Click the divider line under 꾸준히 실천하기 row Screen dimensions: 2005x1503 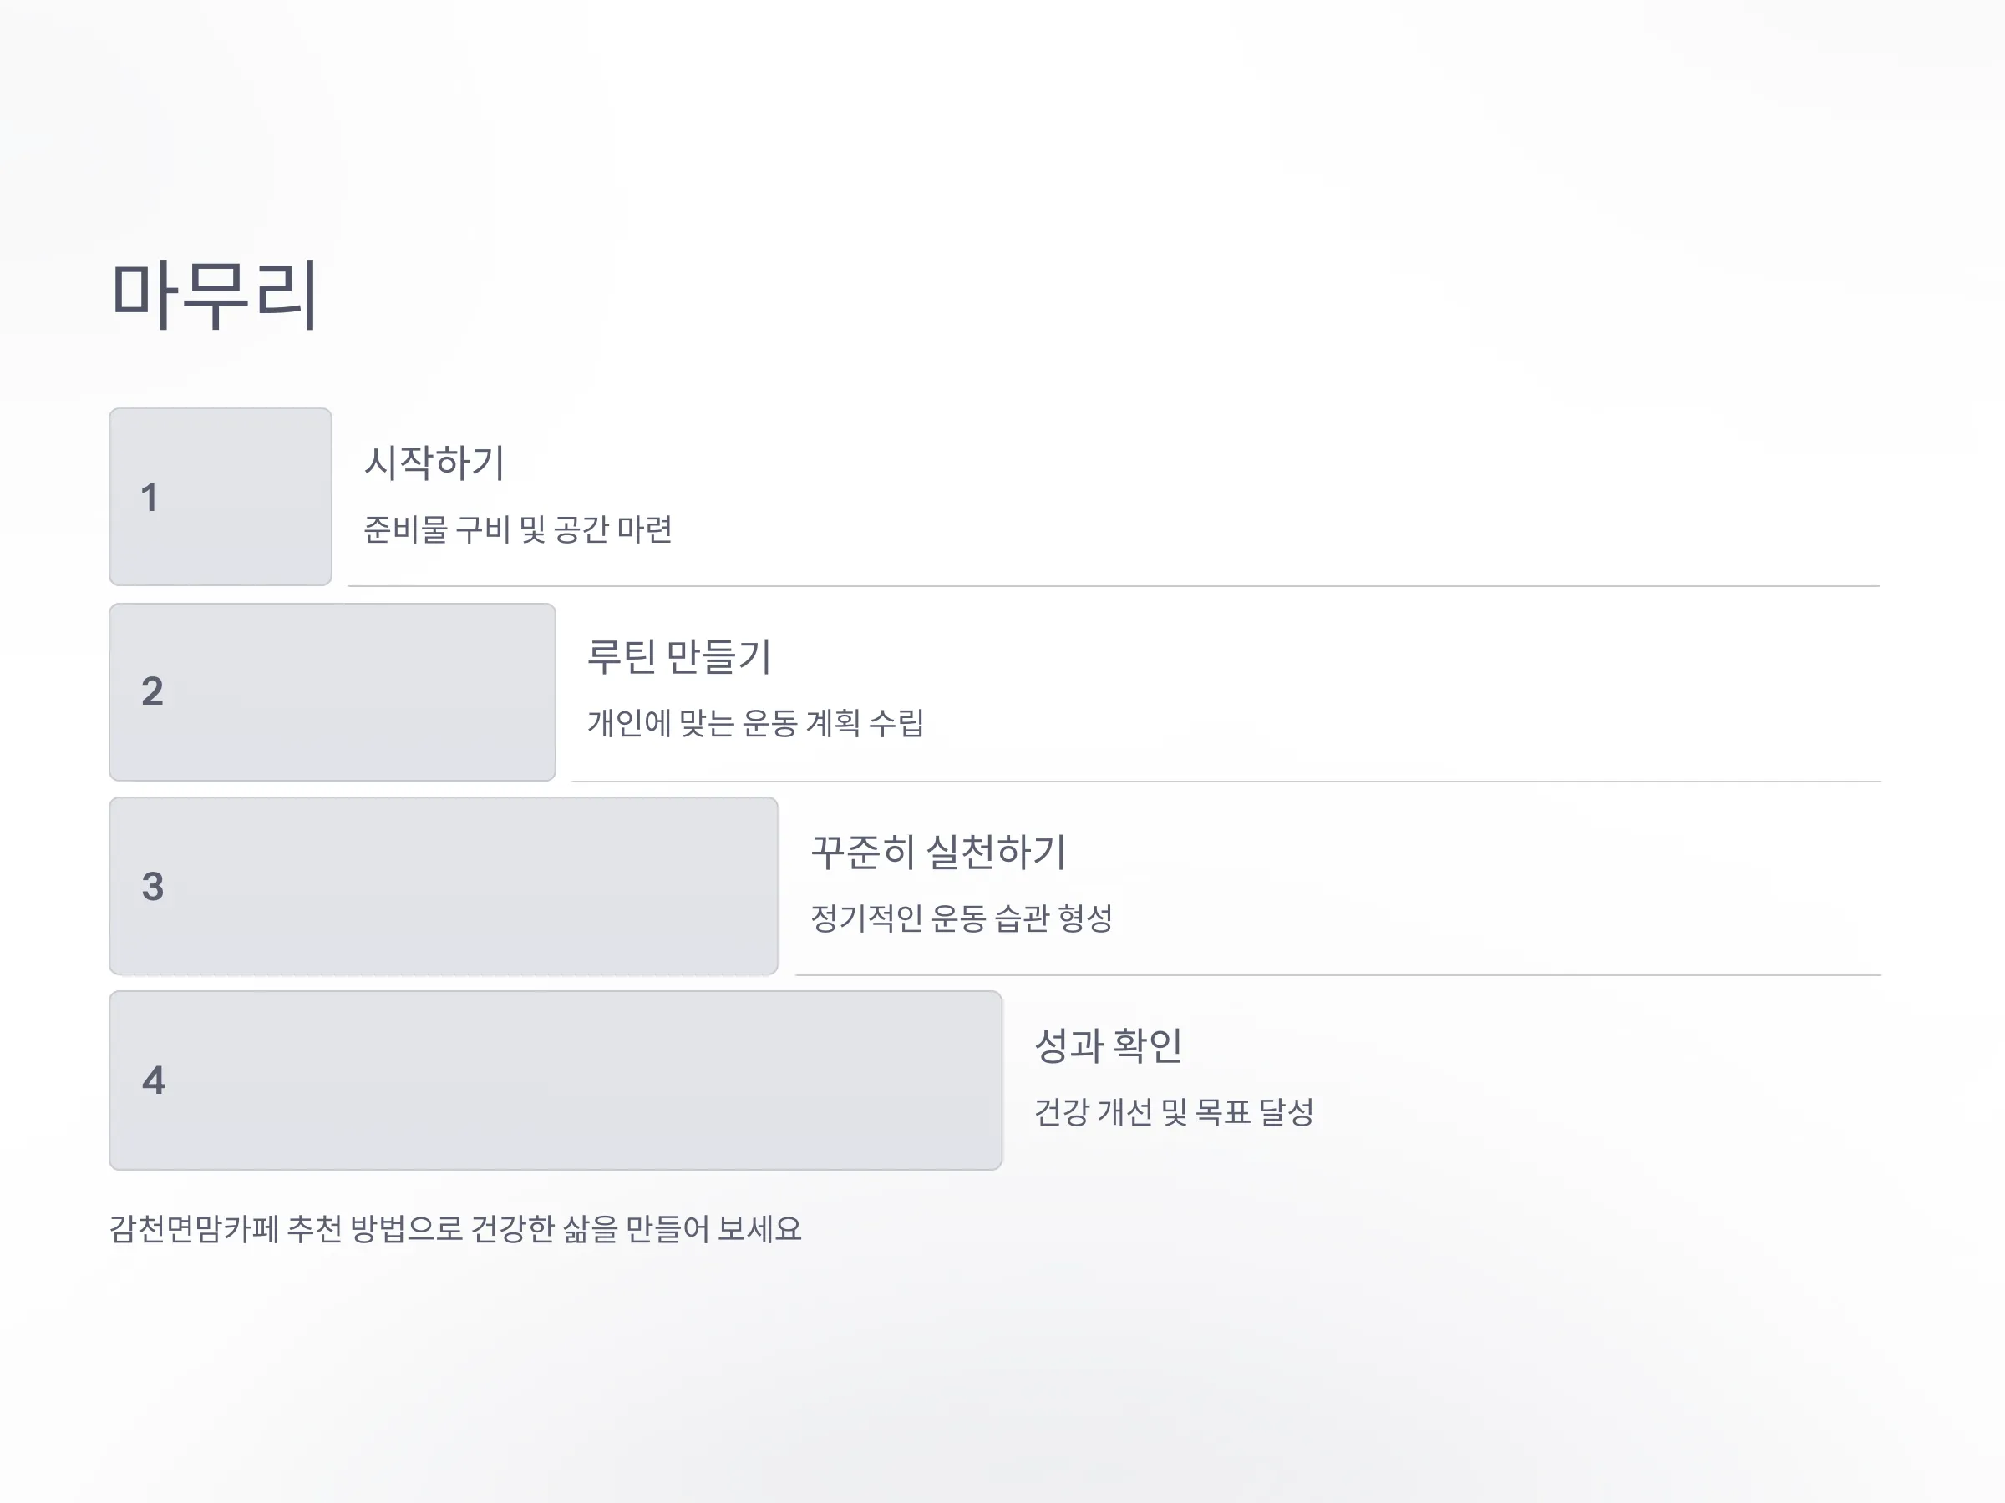[x=1338, y=976]
